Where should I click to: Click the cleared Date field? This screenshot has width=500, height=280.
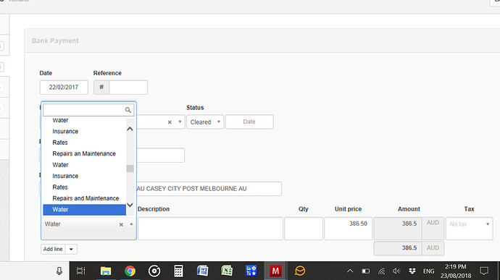[249, 122]
